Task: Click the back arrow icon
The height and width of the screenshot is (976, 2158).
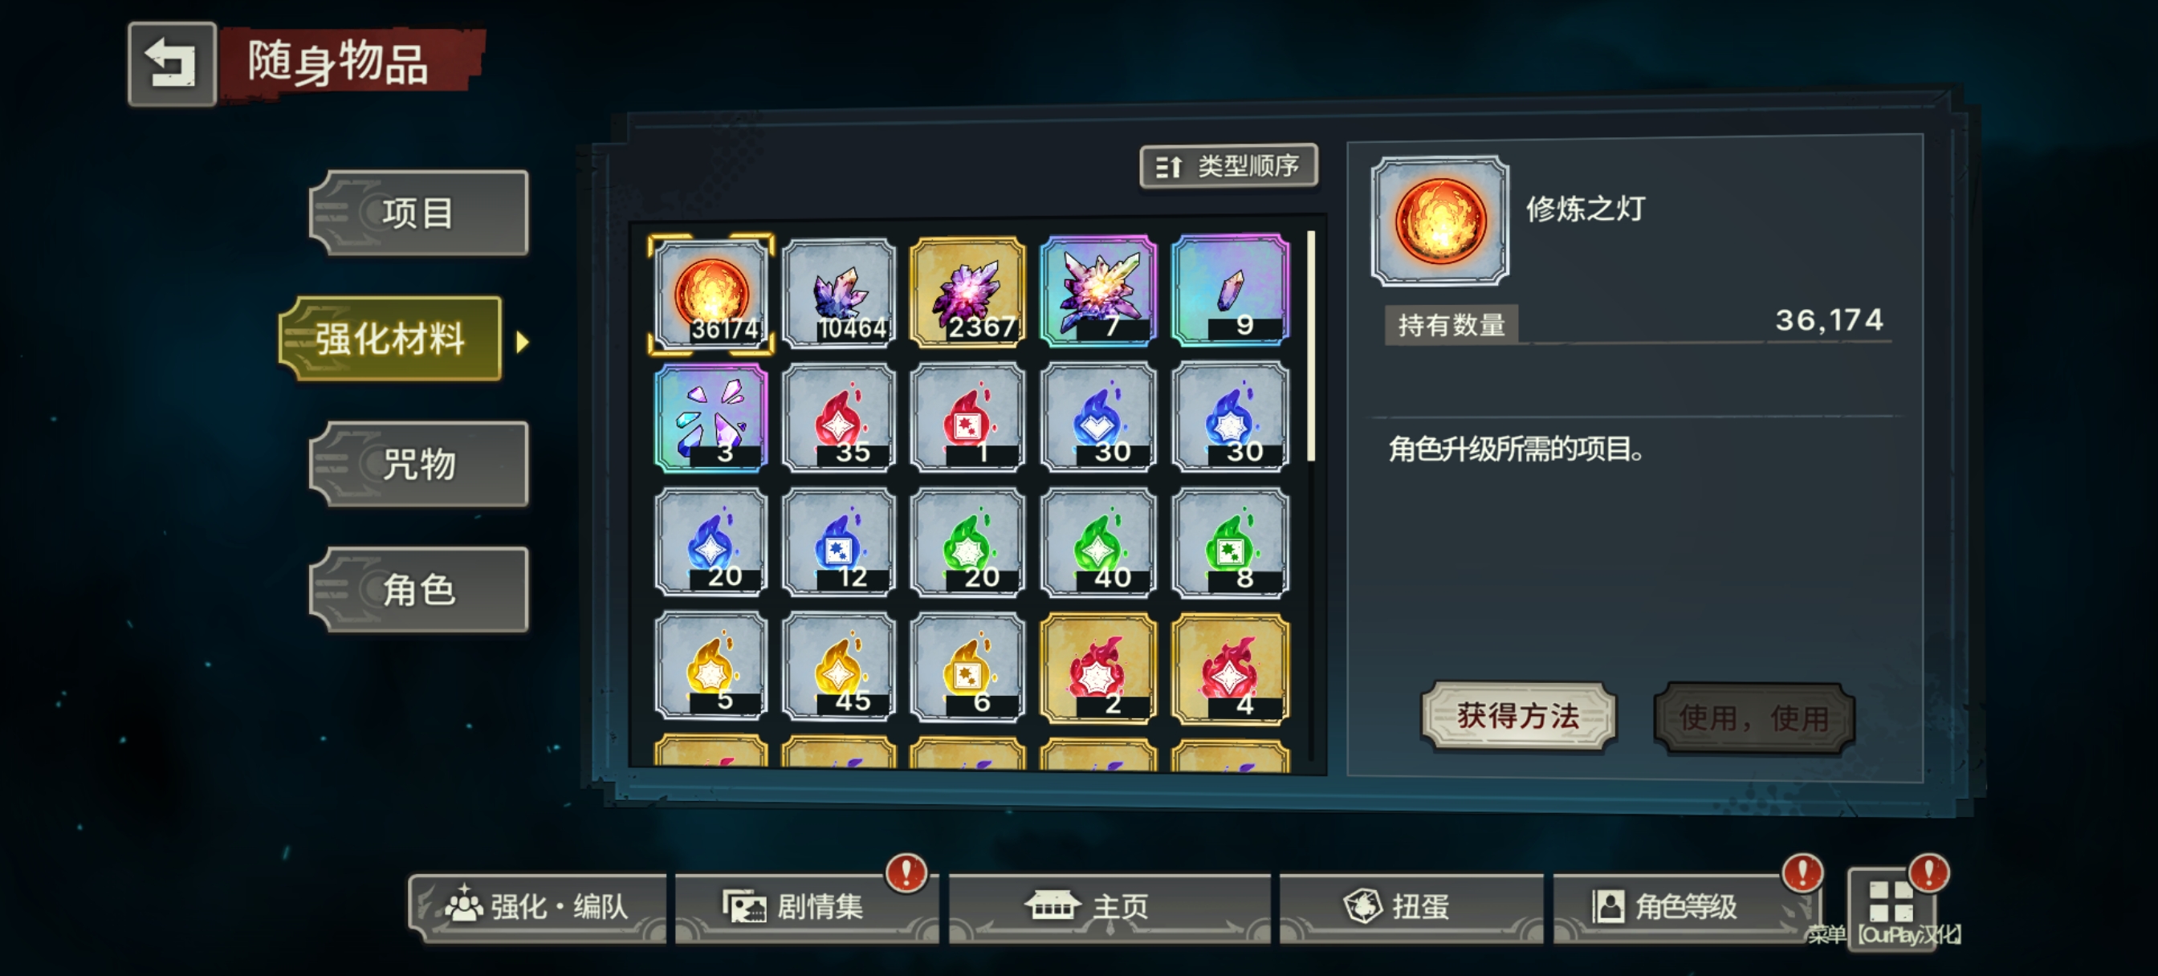Action: (x=172, y=64)
